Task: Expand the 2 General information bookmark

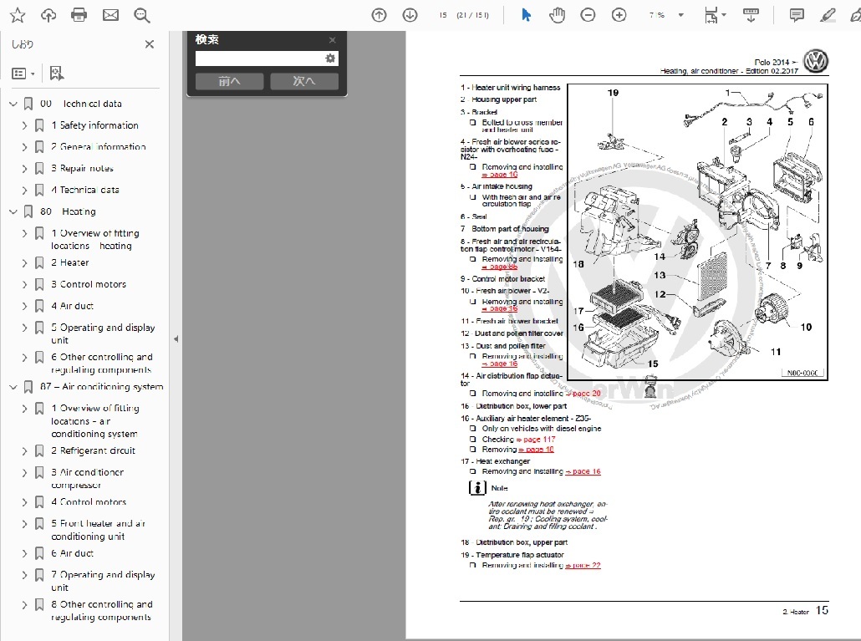Action: (x=25, y=147)
